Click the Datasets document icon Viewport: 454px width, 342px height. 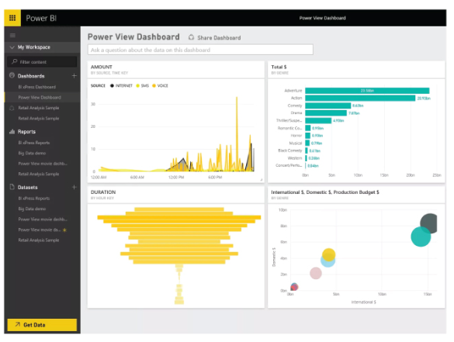[x=12, y=187]
